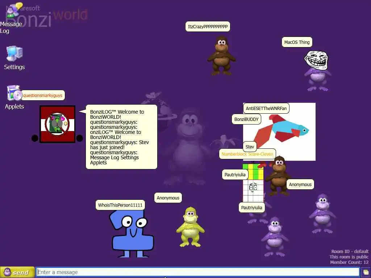371x278 pixels.
Task: Click the Member Count: 12 text
Action: [x=349, y=262]
